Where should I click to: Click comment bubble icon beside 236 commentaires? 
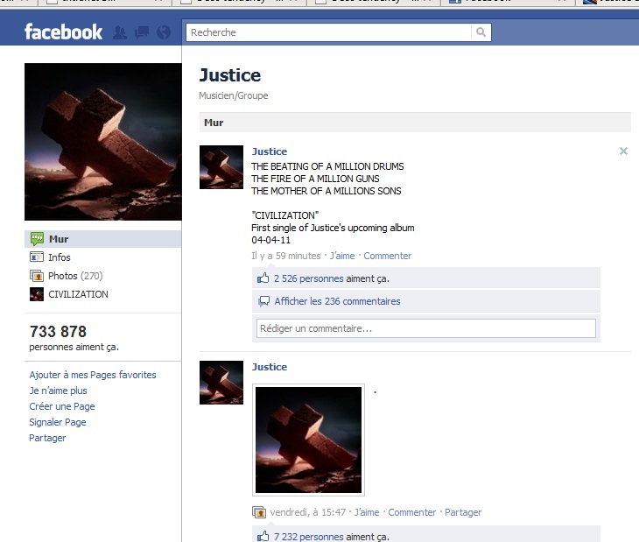pyautogui.click(x=263, y=301)
